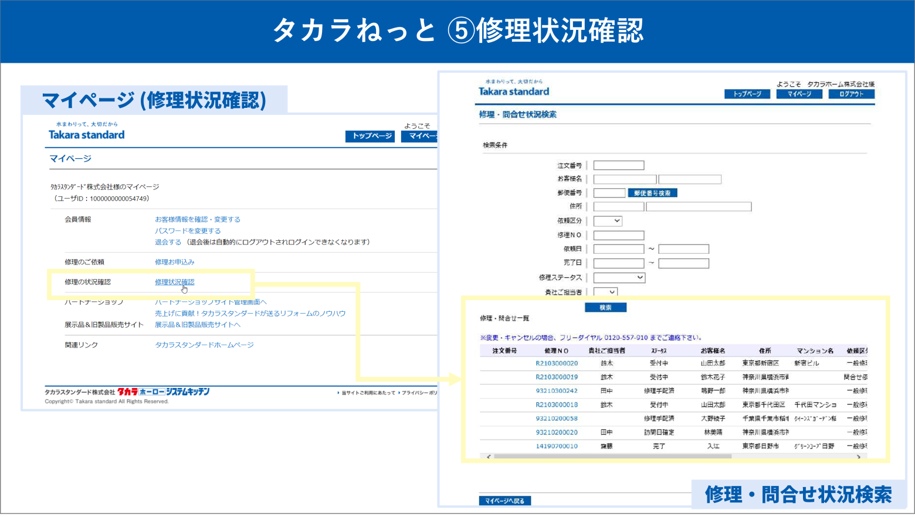Click the ステータス column header
The height and width of the screenshot is (517, 915).
click(x=659, y=351)
